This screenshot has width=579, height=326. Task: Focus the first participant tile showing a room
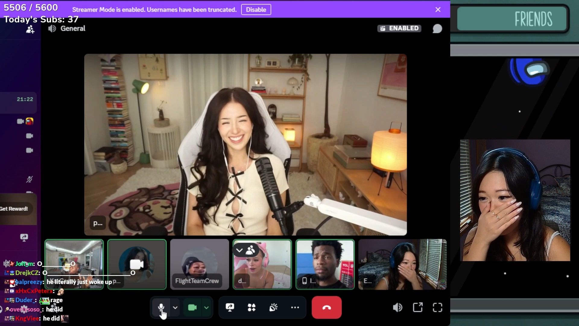[x=74, y=264]
